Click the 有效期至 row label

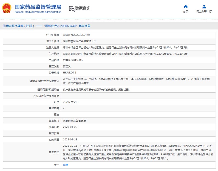click(54, 140)
